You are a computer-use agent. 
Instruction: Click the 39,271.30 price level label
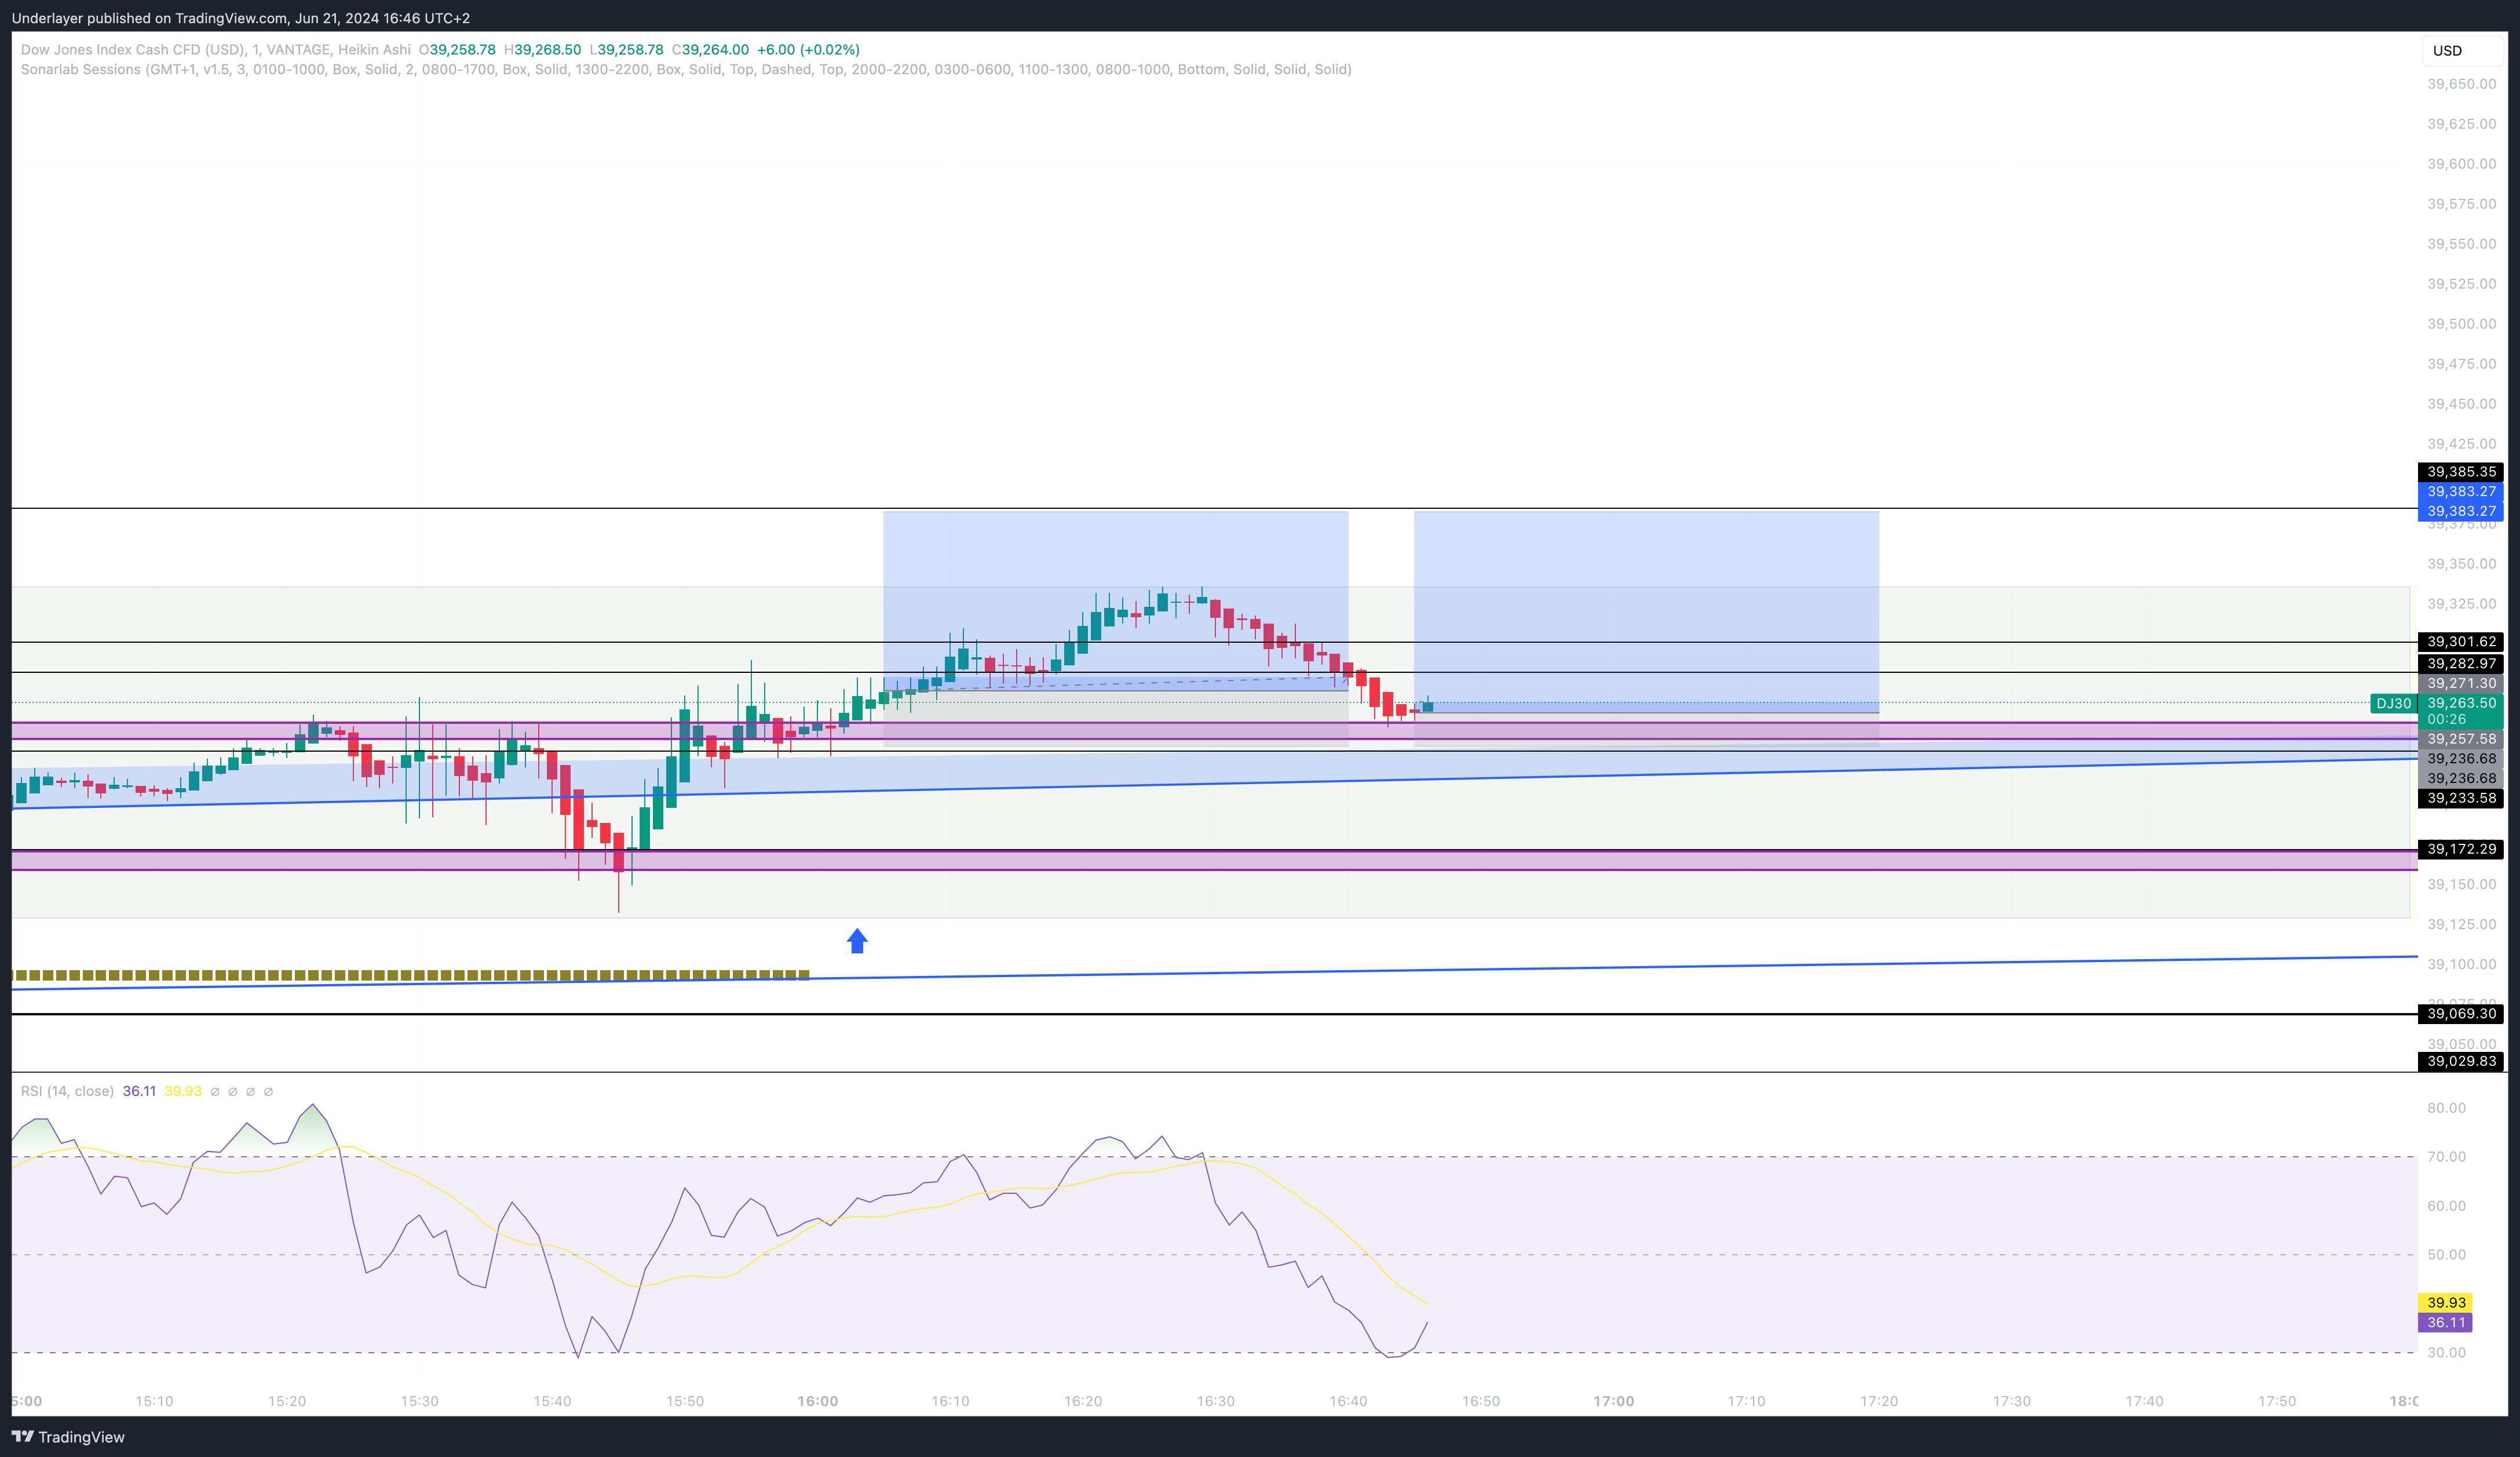click(2461, 683)
